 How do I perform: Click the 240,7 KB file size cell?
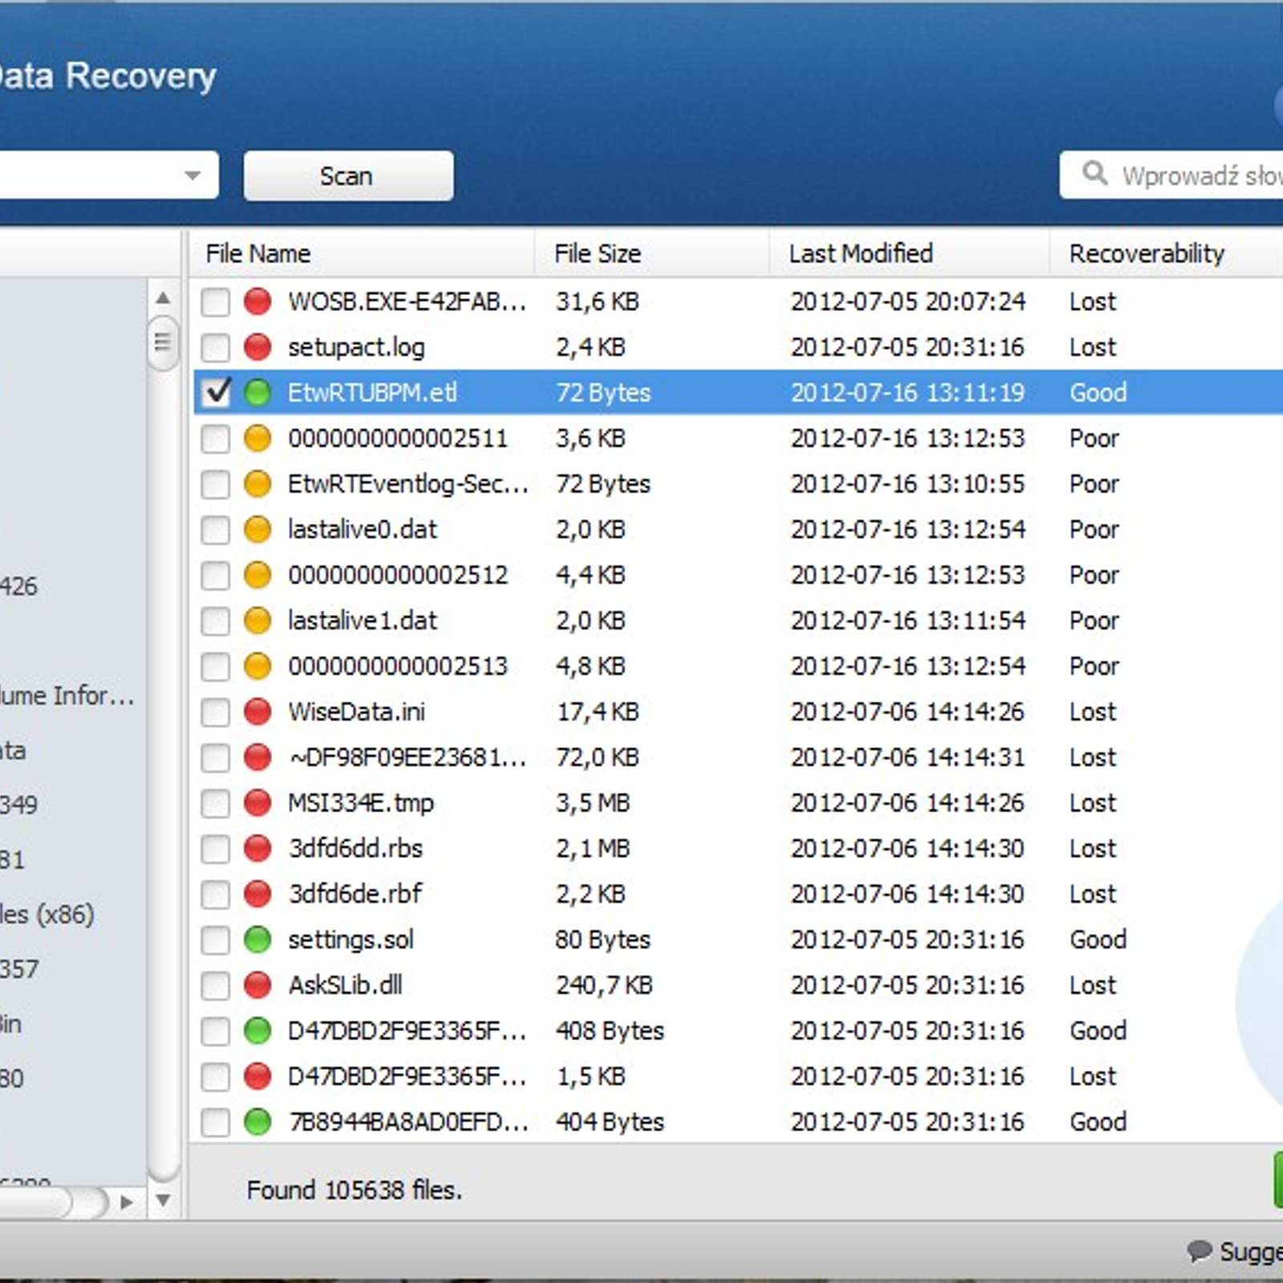point(605,985)
